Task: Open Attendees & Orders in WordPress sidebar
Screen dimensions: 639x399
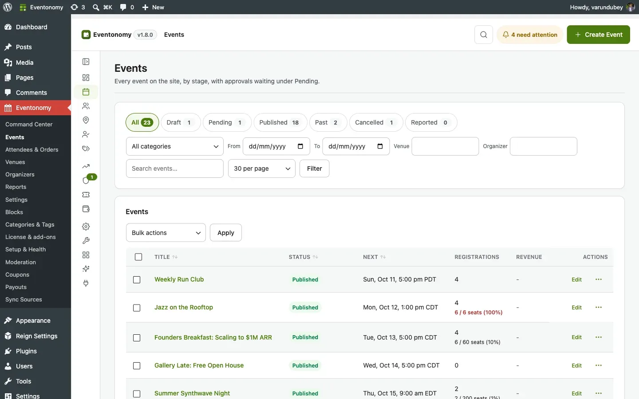Action: pos(32,149)
